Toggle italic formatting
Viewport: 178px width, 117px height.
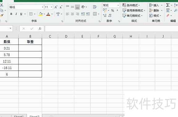(16, 14)
